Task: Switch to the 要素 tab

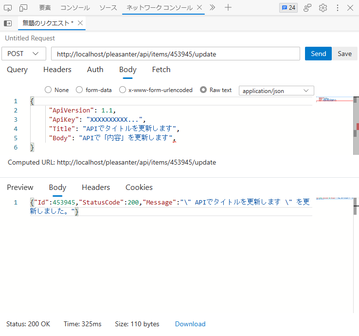Action: click(45, 8)
